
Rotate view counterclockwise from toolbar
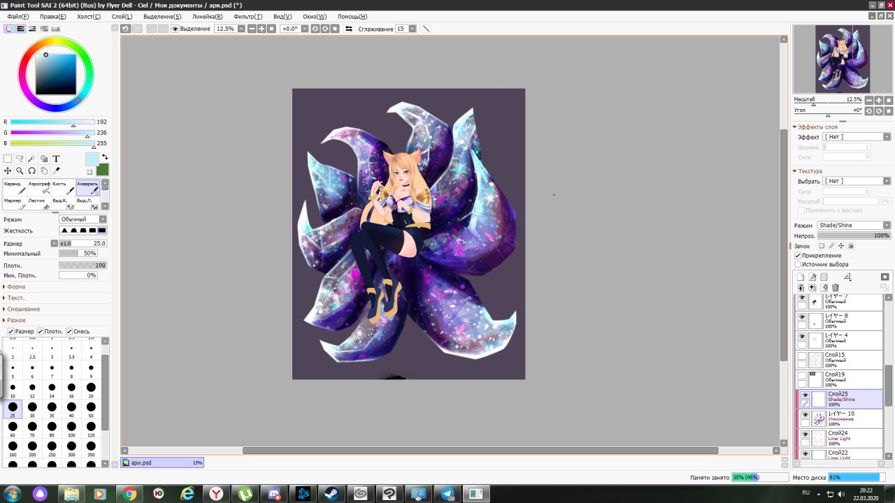click(x=315, y=29)
